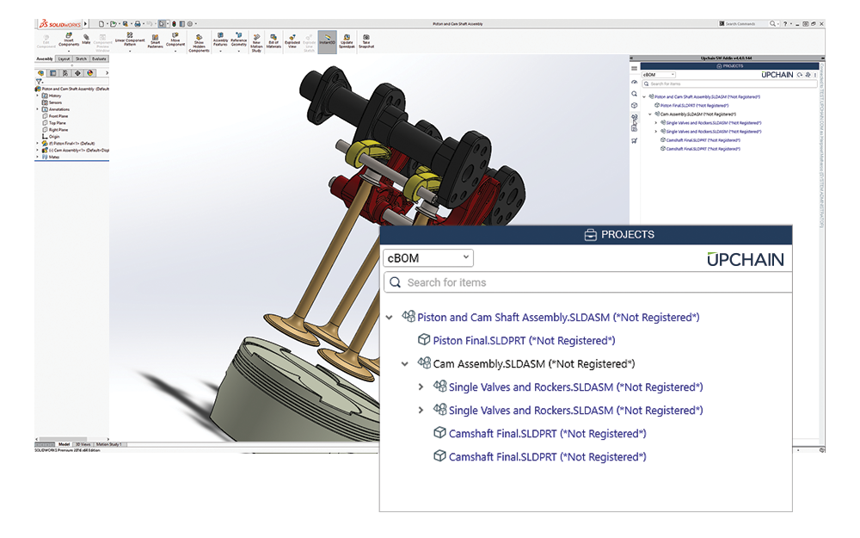
Task: Click the New document icon
Action: [x=101, y=23]
